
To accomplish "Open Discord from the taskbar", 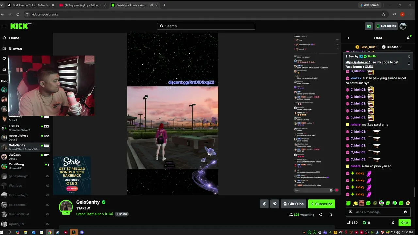I will coord(82,232).
